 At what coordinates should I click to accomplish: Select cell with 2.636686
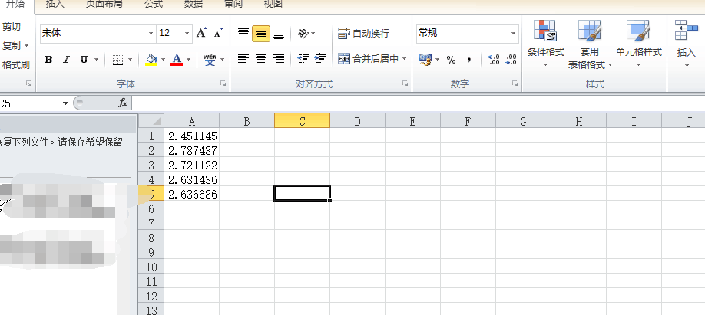pos(191,195)
